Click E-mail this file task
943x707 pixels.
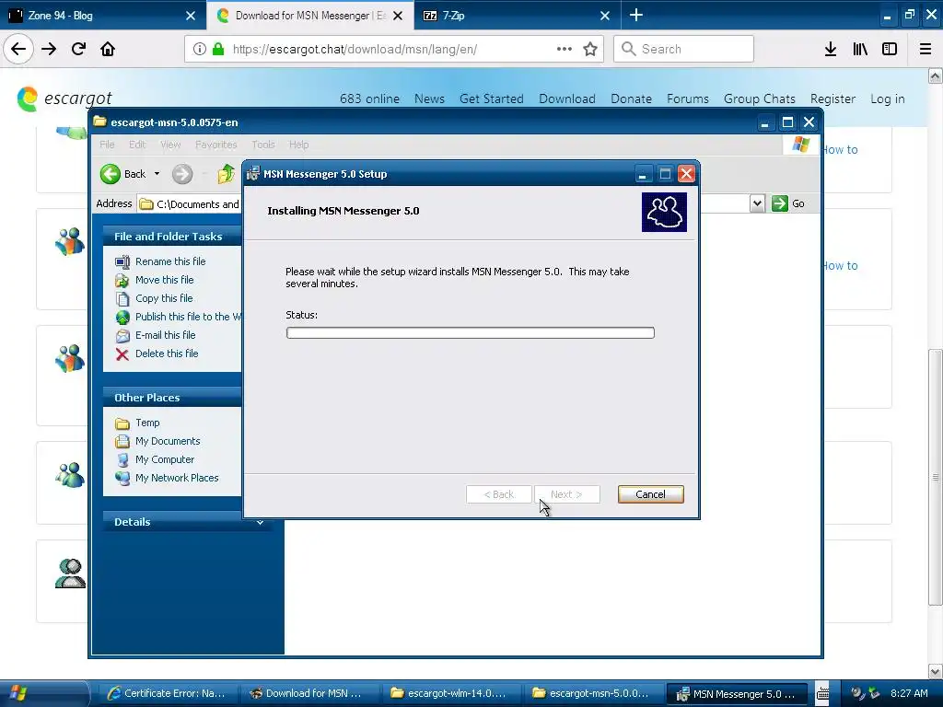(165, 335)
